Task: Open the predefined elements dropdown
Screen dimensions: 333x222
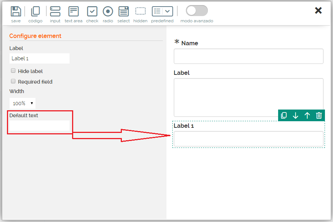Action: click(162, 11)
